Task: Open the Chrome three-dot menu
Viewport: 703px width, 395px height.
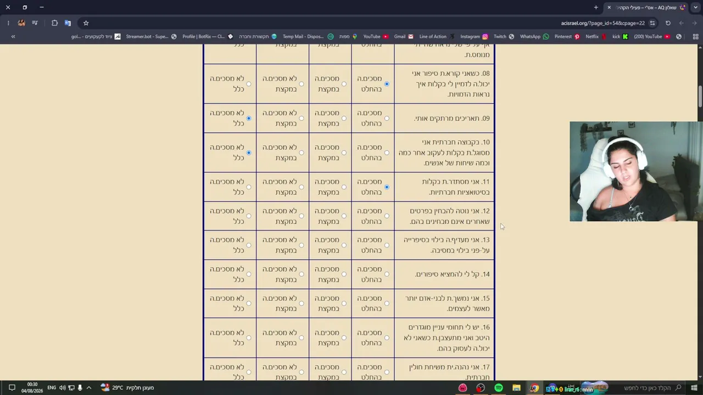Action: [x=8, y=23]
